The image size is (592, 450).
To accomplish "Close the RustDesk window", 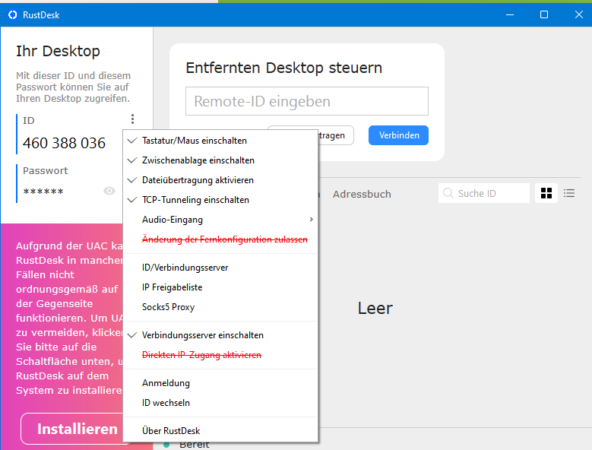I will [x=578, y=14].
